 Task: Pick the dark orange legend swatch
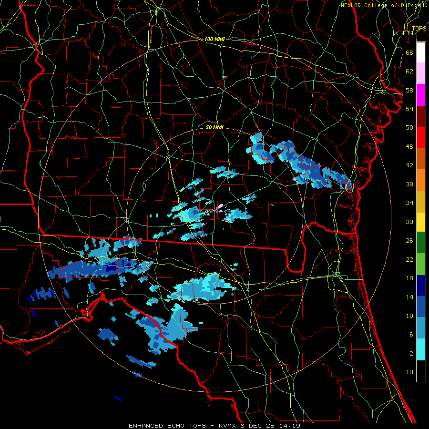(421, 159)
